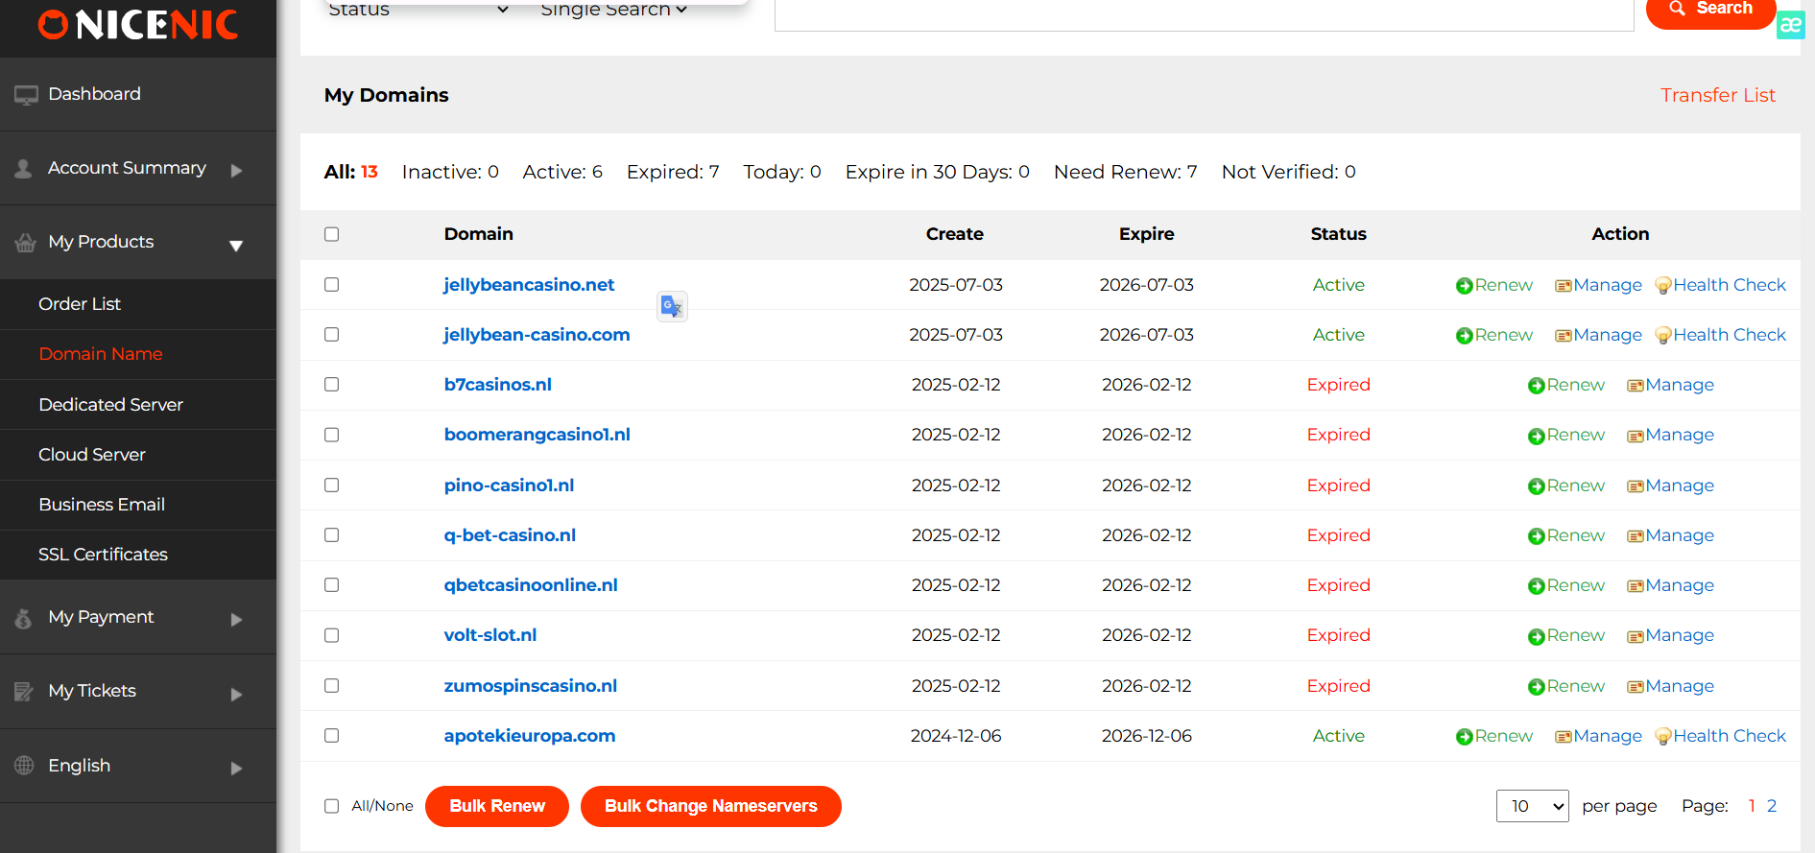
Task: Click the My Tickets pencil icon
Action: (x=24, y=692)
